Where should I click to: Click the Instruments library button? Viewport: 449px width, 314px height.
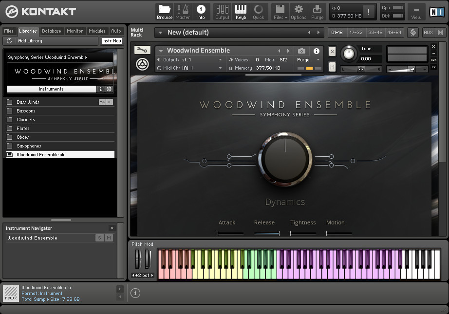coord(51,89)
